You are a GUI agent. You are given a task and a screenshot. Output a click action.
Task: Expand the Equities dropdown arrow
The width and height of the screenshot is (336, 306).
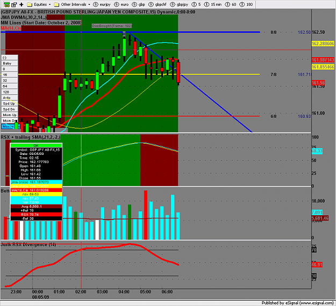click(x=49, y=4)
